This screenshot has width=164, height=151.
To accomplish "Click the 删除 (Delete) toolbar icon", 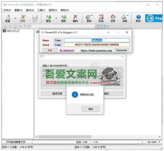I will point(75,18).
